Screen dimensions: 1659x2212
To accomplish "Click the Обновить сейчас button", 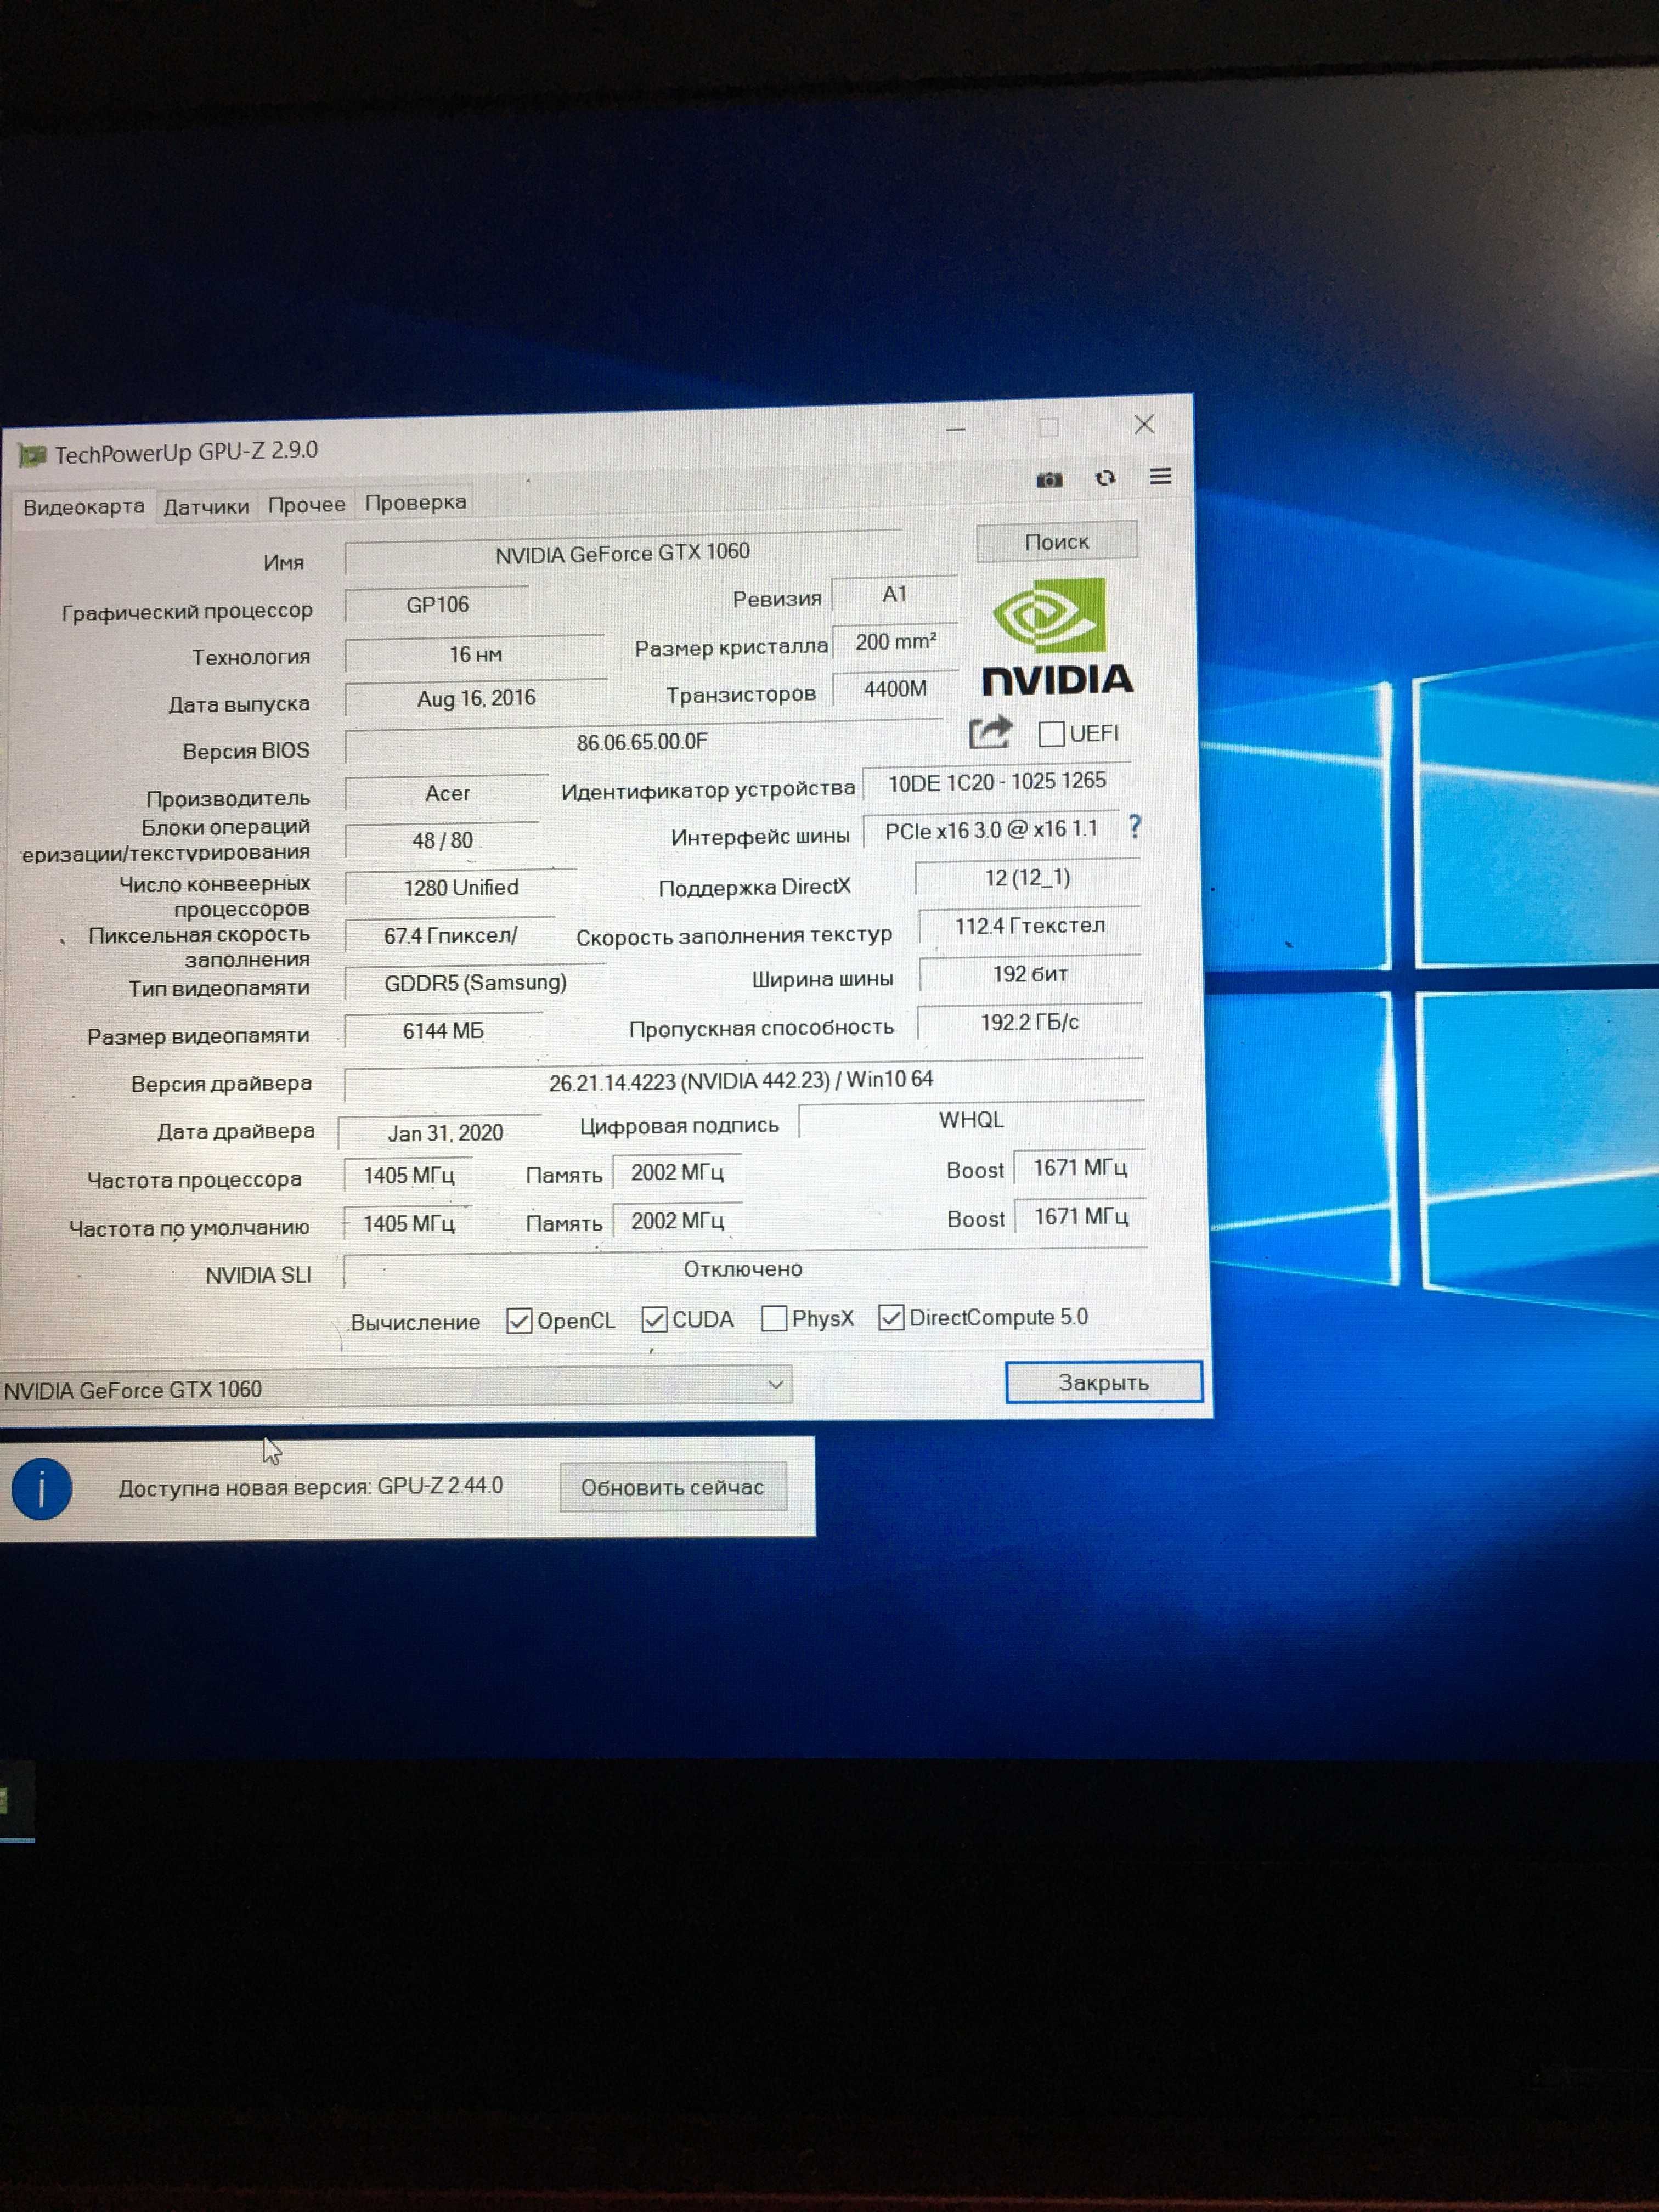I will coord(672,1487).
